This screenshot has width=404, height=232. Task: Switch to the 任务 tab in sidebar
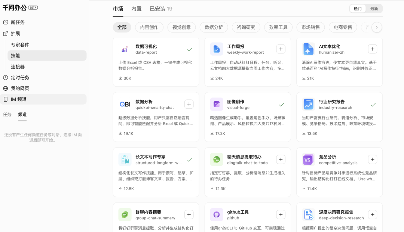(x=7, y=114)
